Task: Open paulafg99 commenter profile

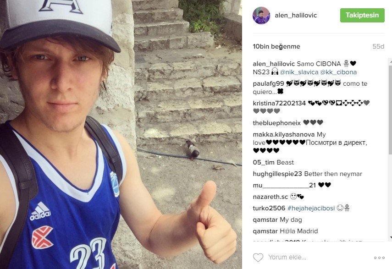Action: [x=268, y=84]
